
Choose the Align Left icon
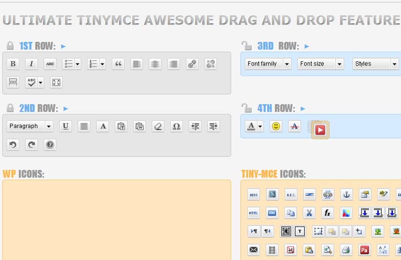click(137, 64)
